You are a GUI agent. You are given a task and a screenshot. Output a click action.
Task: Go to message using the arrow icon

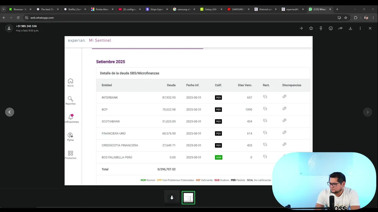pyautogui.click(x=301, y=28)
